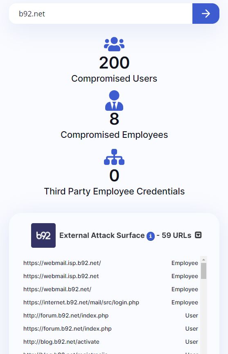Open https://webmail.isp.b92.net/ URL entry
Screen dimensions: 228x354
(62, 263)
